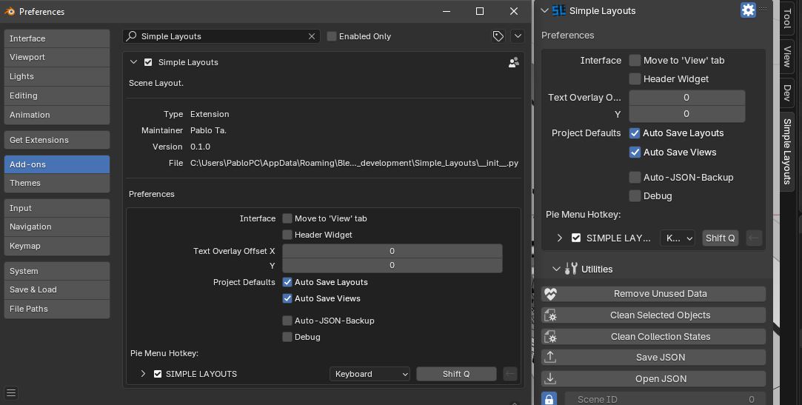The height and width of the screenshot is (405, 802).
Task: Expand SIMPLE LAY... keymap entry in sidebar
Action: (x=559, y=238)
